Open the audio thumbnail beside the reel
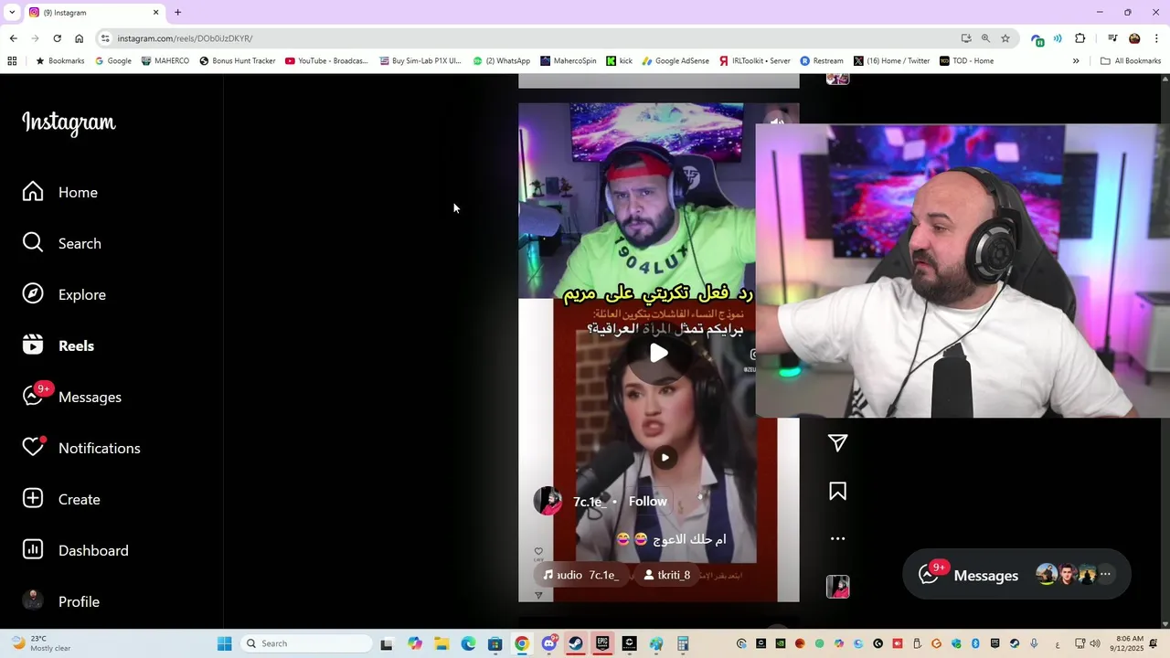1170x658 pixels. [x=838, y=587]
